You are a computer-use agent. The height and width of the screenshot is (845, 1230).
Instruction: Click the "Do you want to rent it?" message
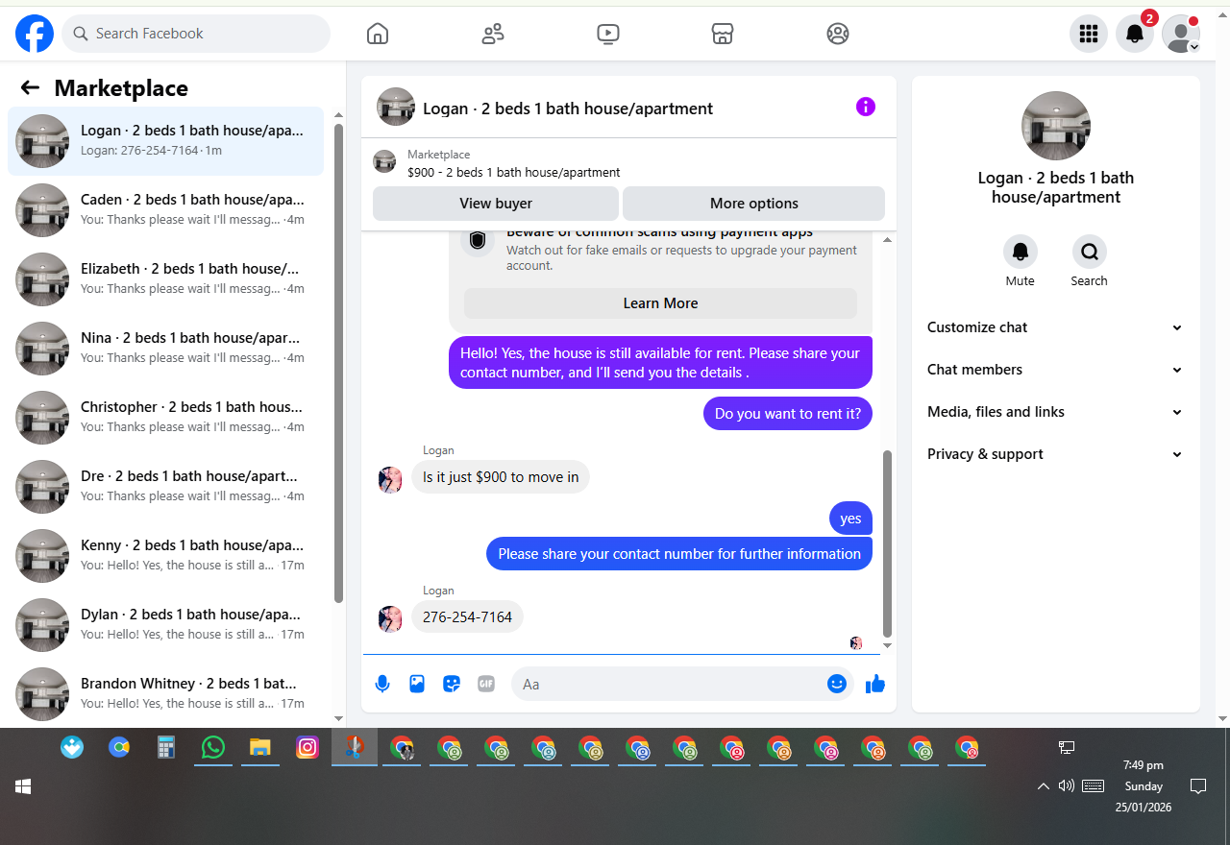pos(788,414)
